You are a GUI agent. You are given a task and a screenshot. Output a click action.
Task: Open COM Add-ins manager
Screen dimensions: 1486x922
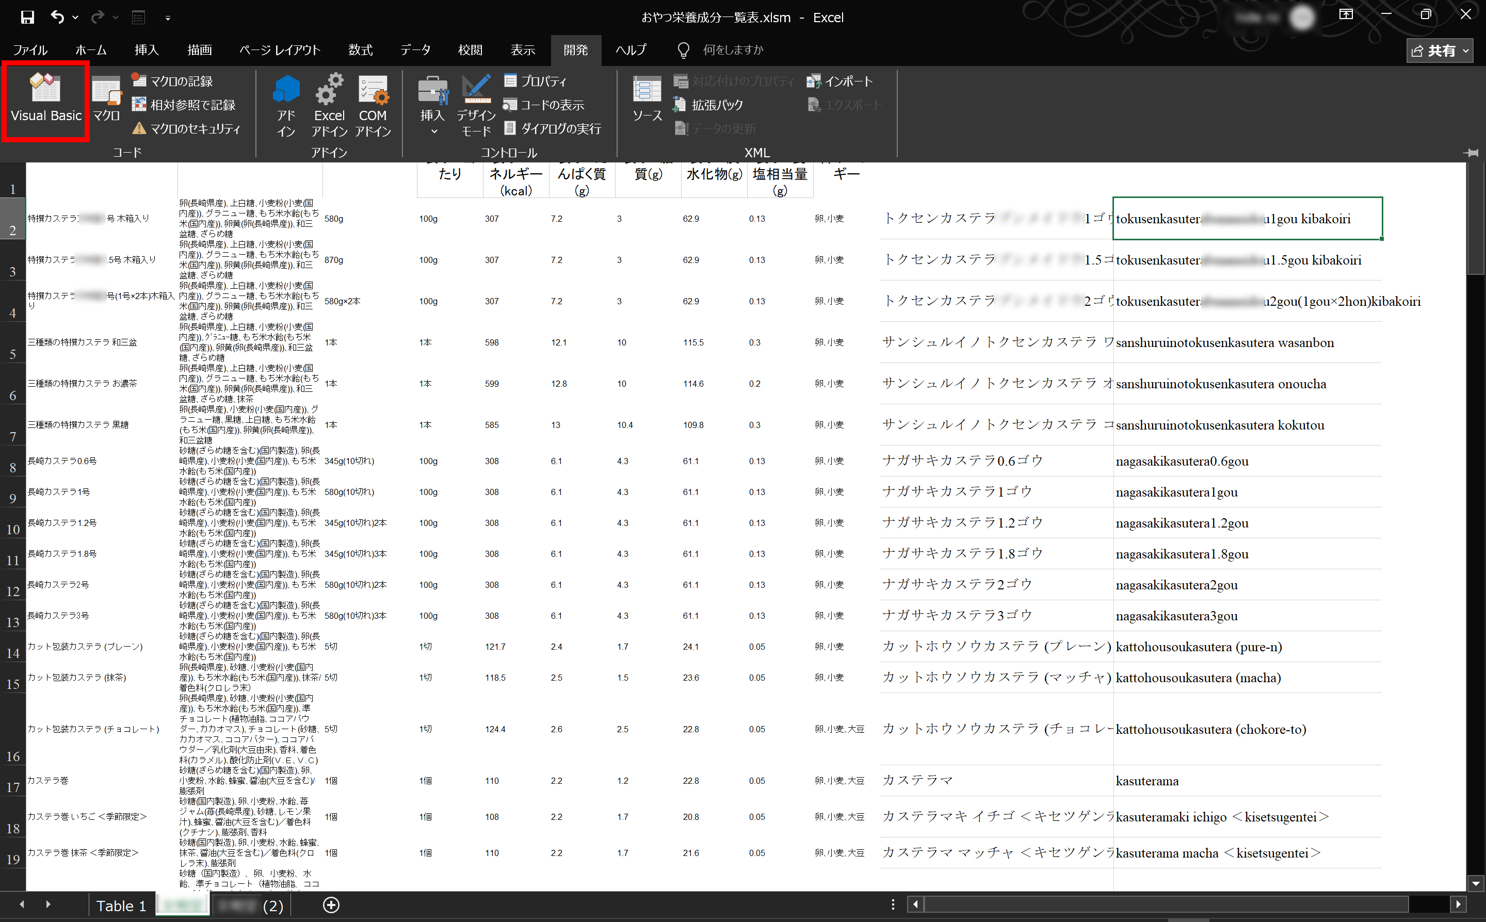pyautogui.click(x=372, y=105)
